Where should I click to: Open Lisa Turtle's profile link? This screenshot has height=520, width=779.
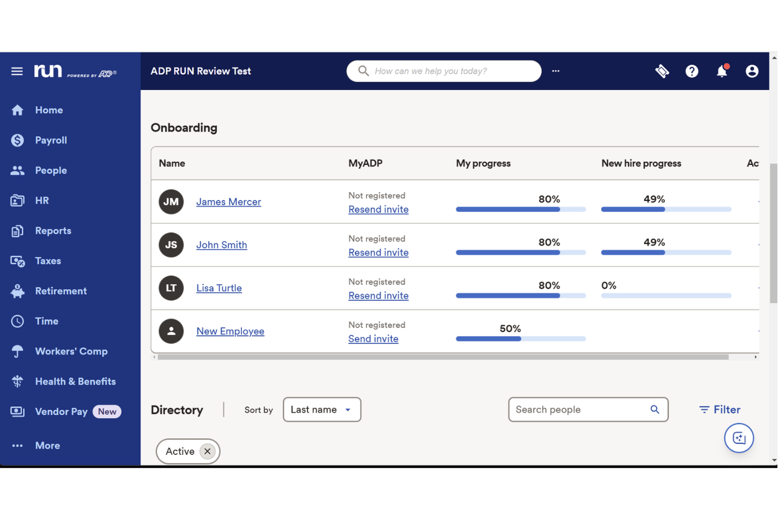pyautogui.click(x=219, y=288)
